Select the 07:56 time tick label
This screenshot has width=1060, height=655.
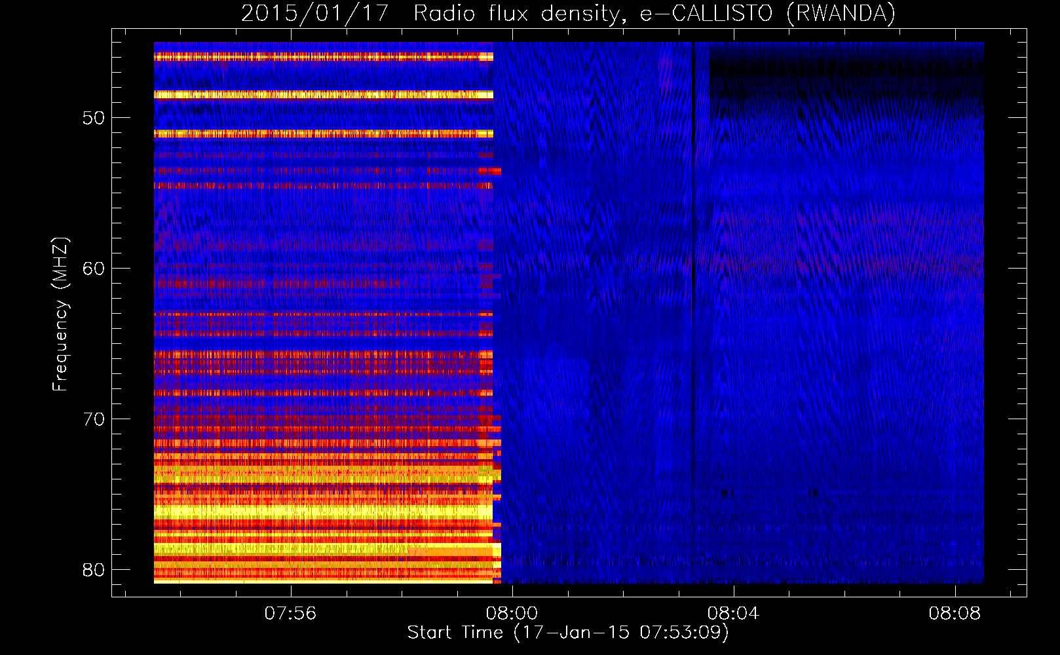pyautogui.click(x=290, y=613)
